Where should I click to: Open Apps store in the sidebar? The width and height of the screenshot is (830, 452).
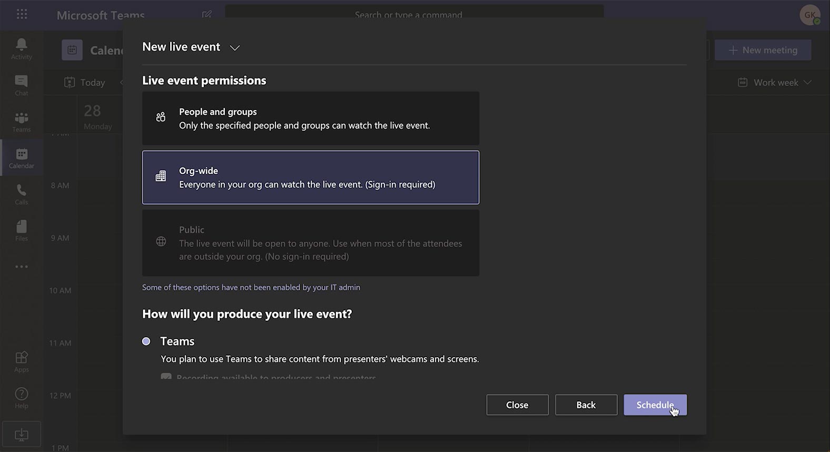(22, 361)
